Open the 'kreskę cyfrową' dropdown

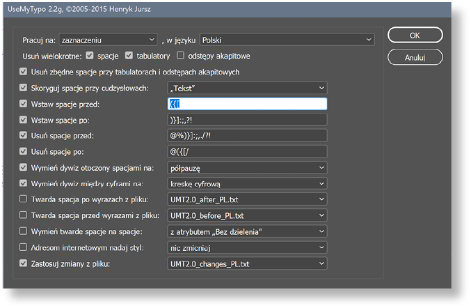pos(247,184)
